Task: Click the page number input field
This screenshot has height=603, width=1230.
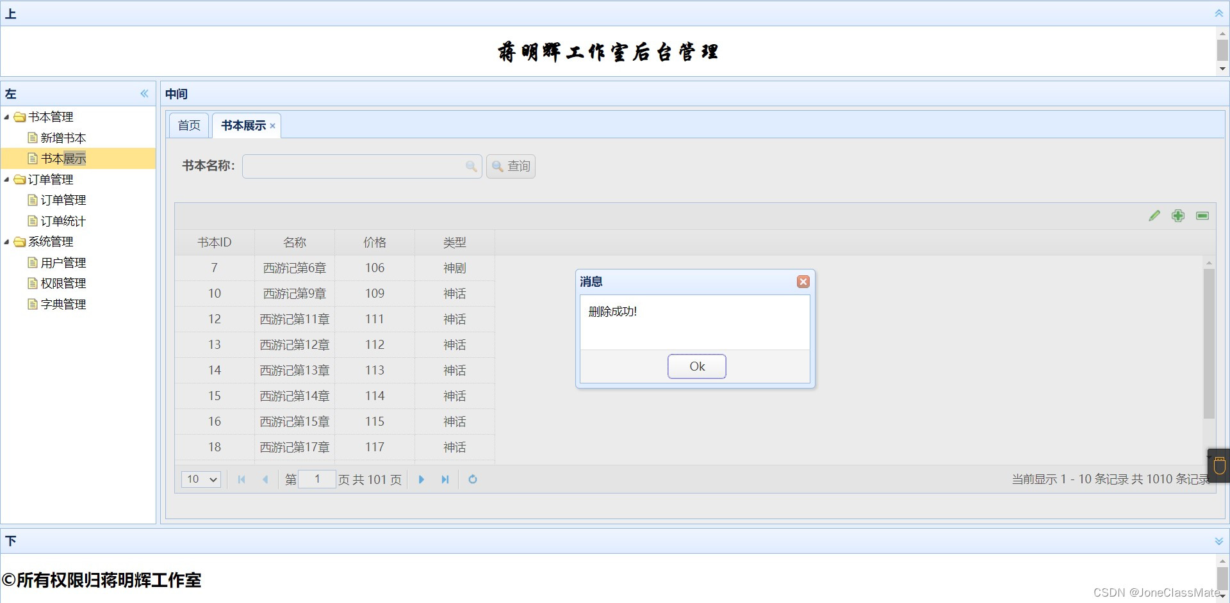Action: 317,479
